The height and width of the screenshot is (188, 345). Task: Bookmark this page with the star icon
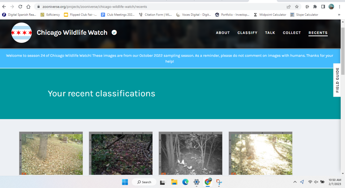click(297, 6)
